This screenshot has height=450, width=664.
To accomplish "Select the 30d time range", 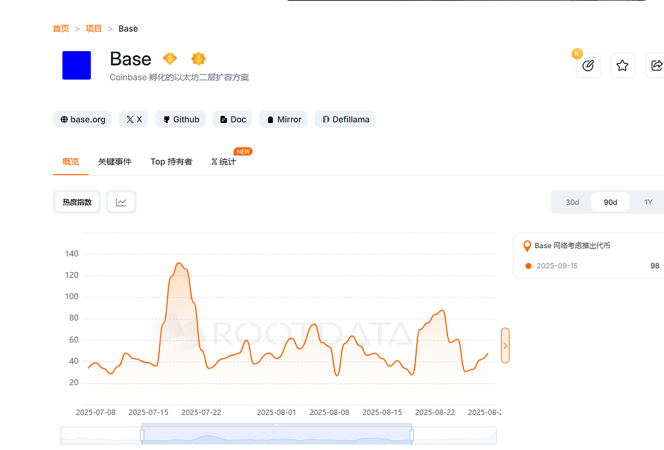I will coord(572,202).
